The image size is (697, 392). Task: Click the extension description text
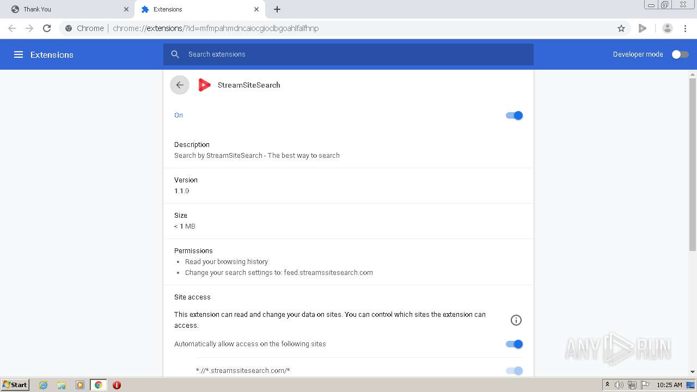257,156
